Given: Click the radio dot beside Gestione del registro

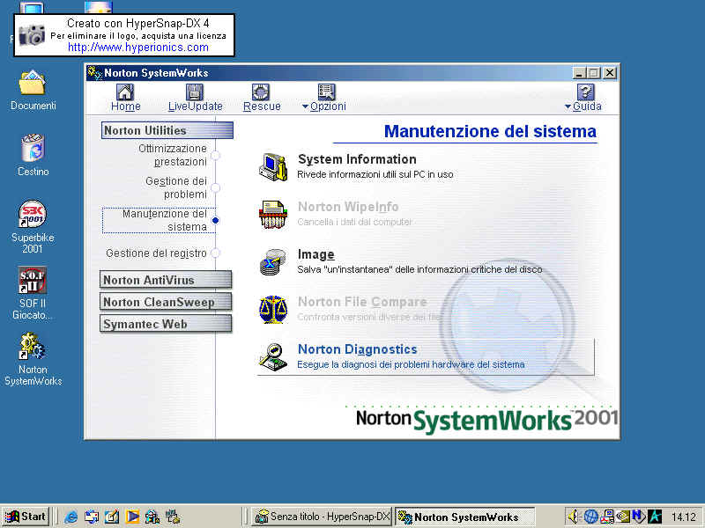Looking at the screenshot, I should tap(215, 253).
